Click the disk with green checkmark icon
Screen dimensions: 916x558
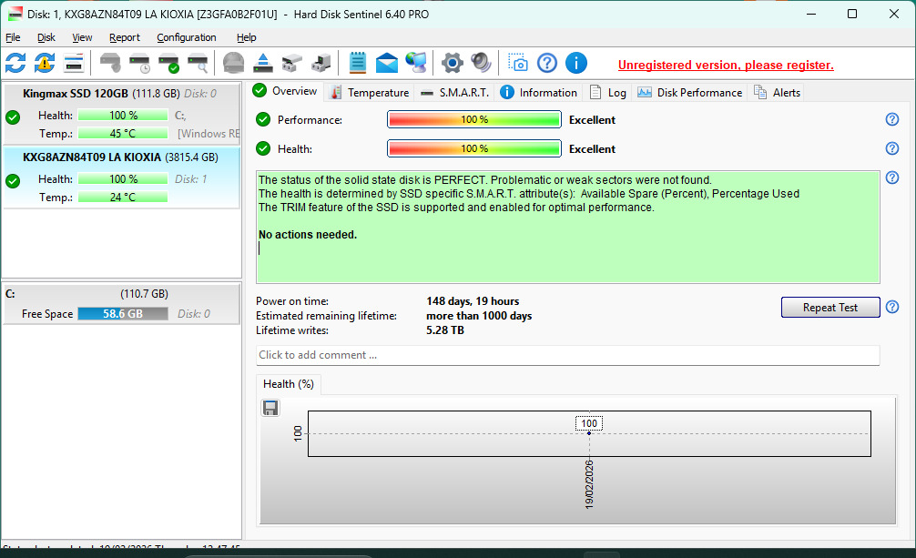(168, 63)
